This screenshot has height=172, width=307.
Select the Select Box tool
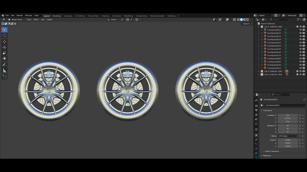pyautogui.click(x=4, y=30)
